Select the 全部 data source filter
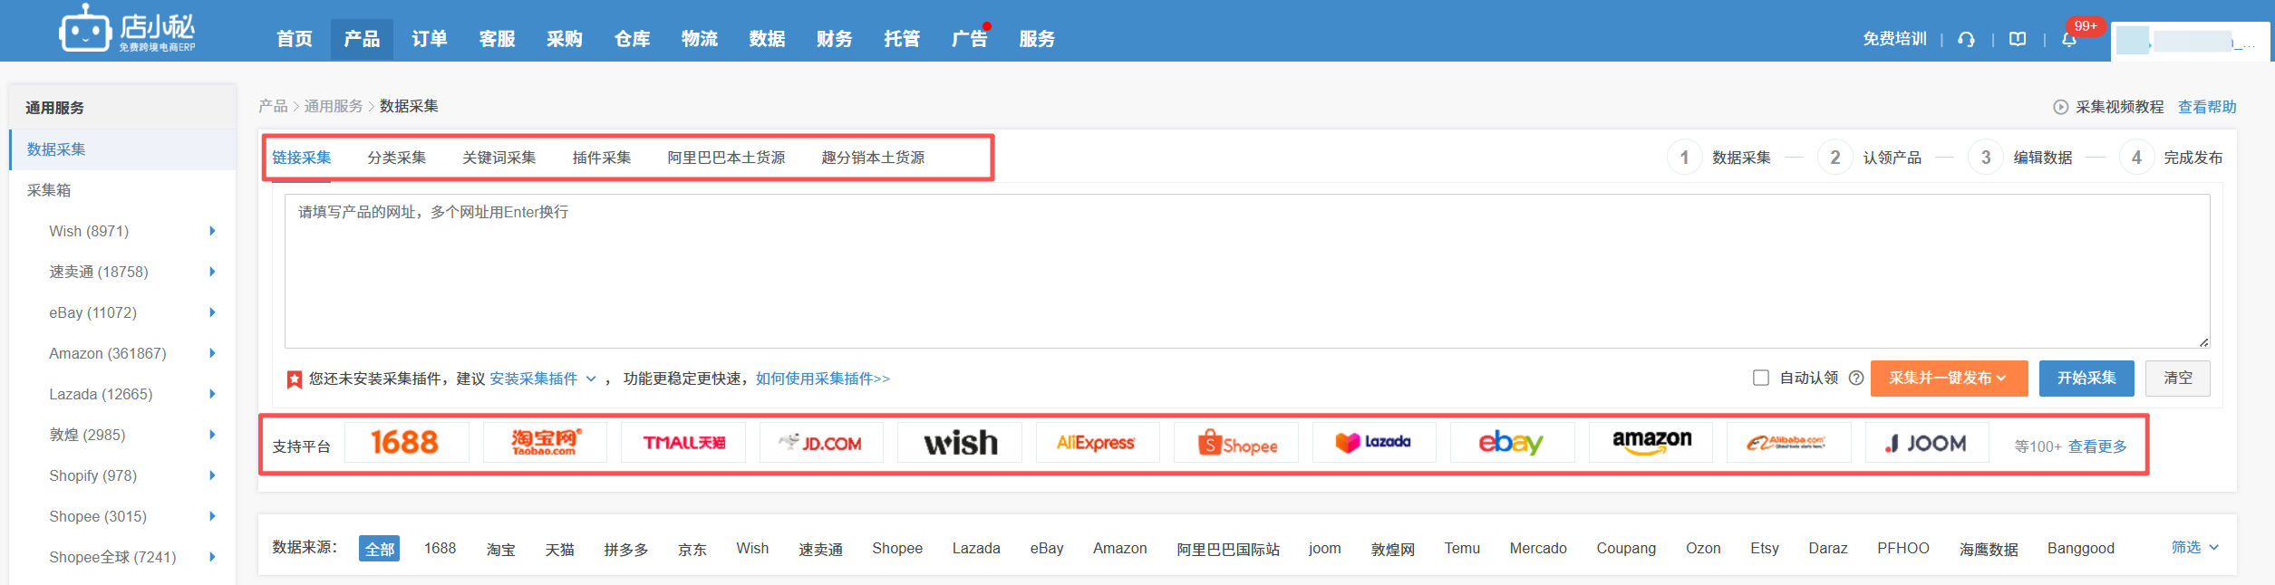 click(380, 549)
